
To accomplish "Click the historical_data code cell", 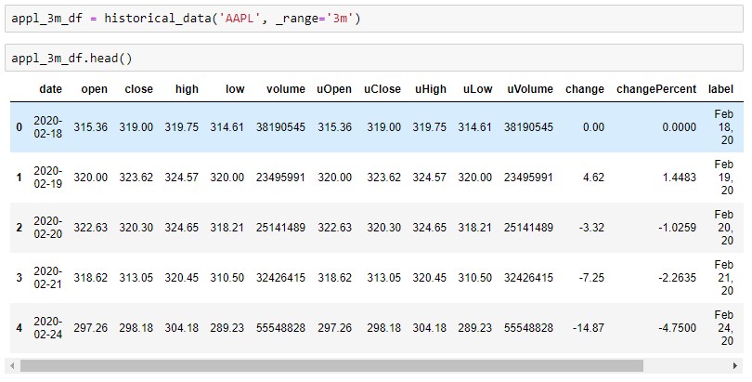I will (x=373, y=19).
